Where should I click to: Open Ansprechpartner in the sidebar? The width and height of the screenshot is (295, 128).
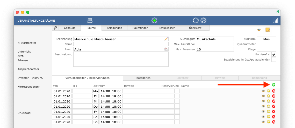coord(28,69)
